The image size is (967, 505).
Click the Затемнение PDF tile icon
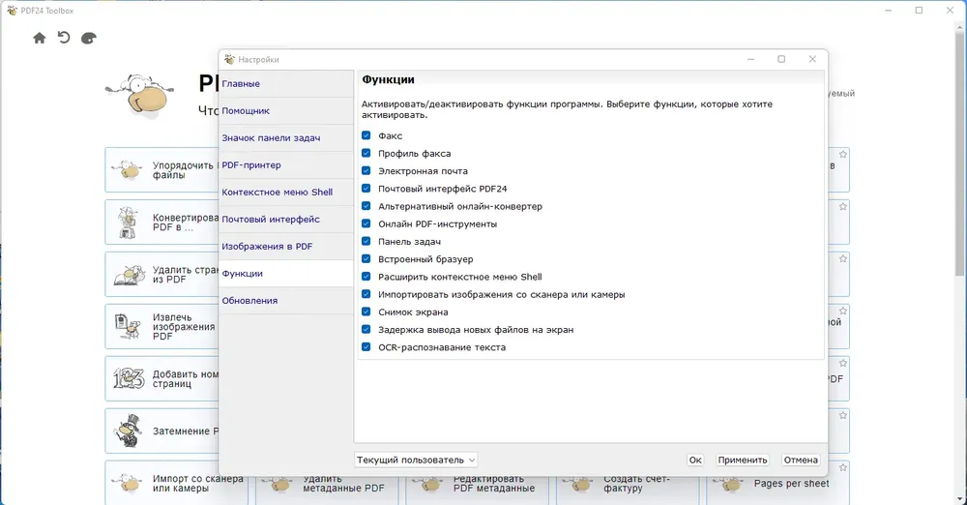coord(129,431)
